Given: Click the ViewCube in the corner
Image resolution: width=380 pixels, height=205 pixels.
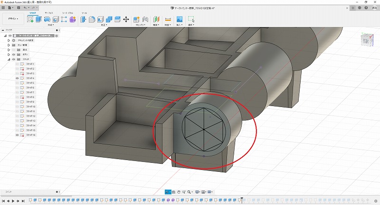Looking at the screenshot, I should pyautogui.click(x=367, y=41).
